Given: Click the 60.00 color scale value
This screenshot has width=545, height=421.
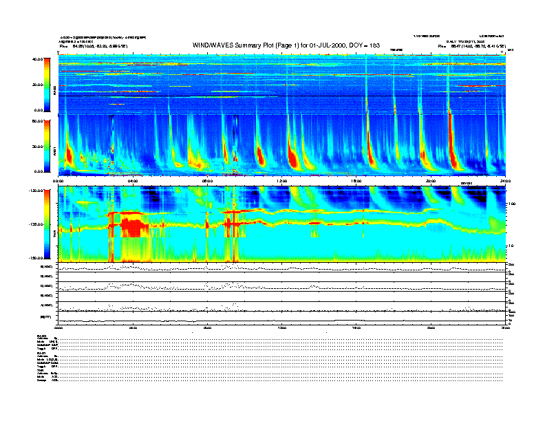Looking at the screenshot, I should [37, 121].
